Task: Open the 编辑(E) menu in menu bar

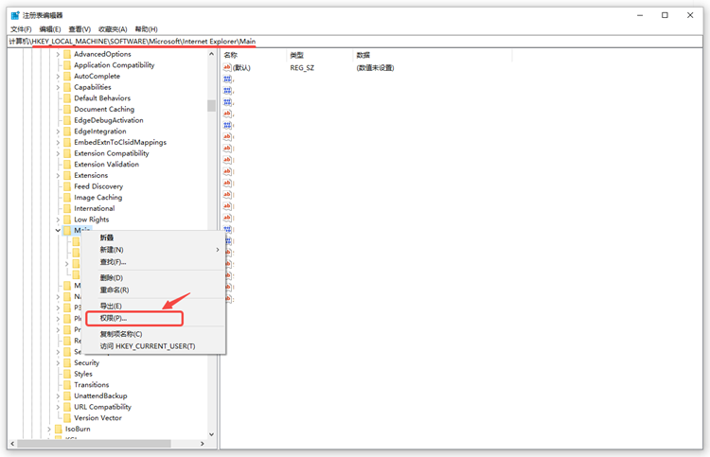Action: tap(49, 29)
